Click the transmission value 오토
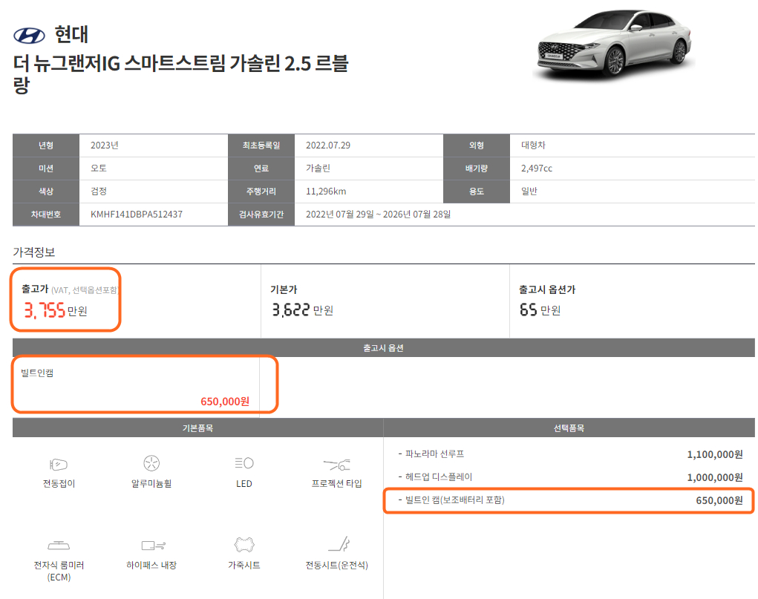This screenshot has width=758, height=599. click(99, 168)
